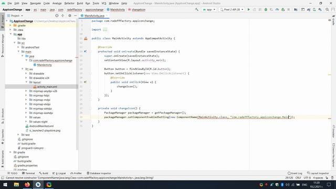Open the Windows notification center icon
Viewport: 336px width, 189px height.
329,184
